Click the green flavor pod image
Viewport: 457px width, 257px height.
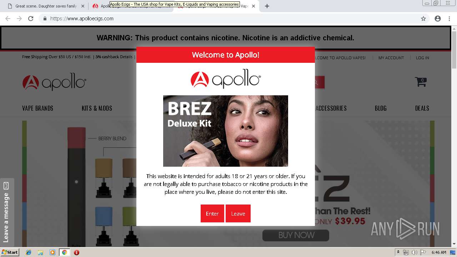[131, 226]
